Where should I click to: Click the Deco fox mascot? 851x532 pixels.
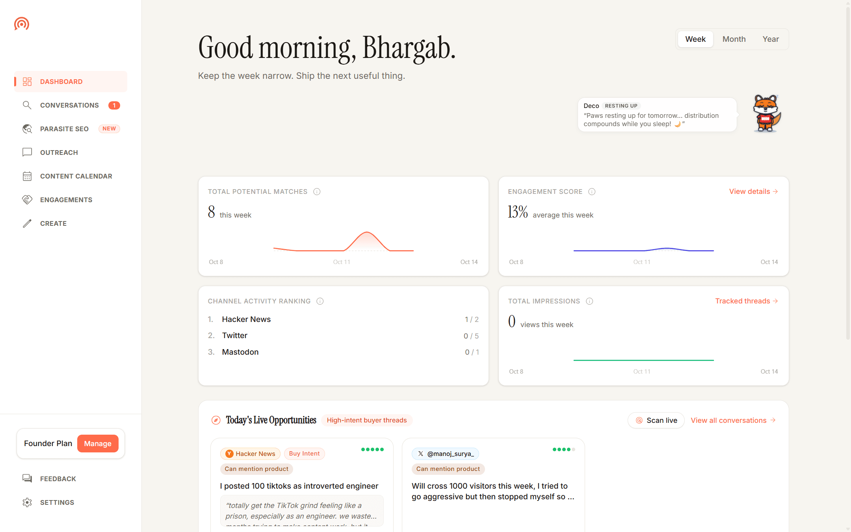pos(766,114)
